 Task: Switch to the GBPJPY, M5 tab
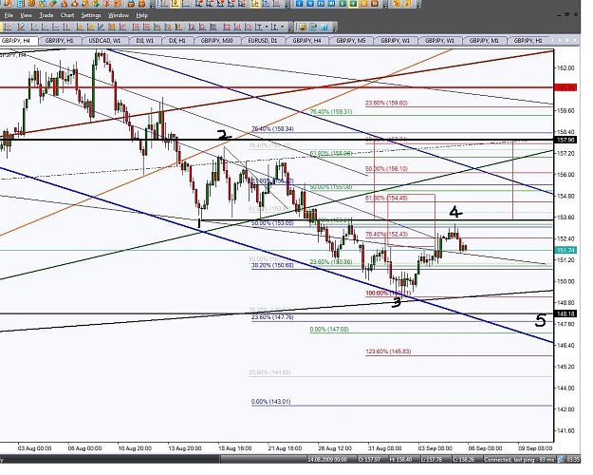(x=350, y=40)
